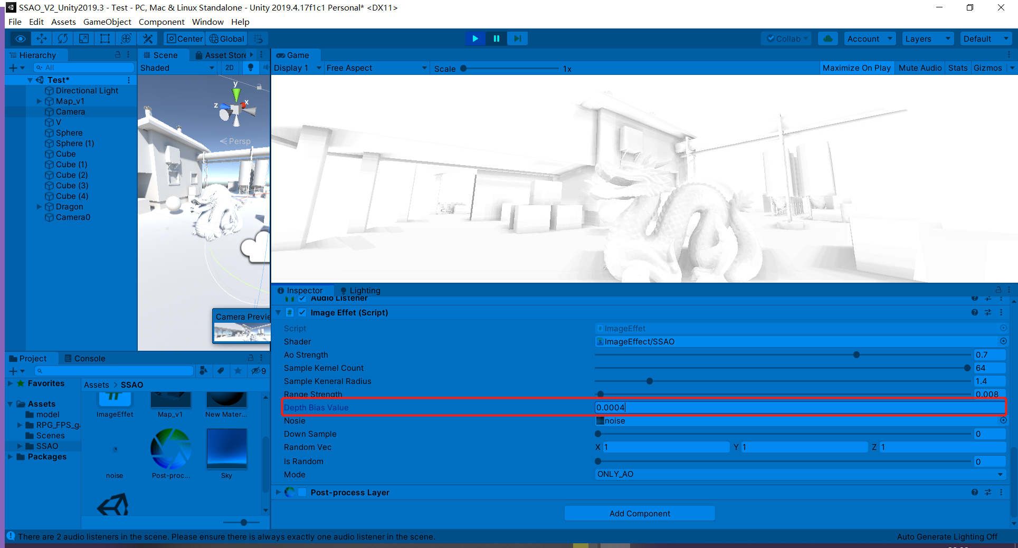Viewport: 1018px width, 548px height.
Task: Click the Add Component button
Action: (x=640, y=513)
